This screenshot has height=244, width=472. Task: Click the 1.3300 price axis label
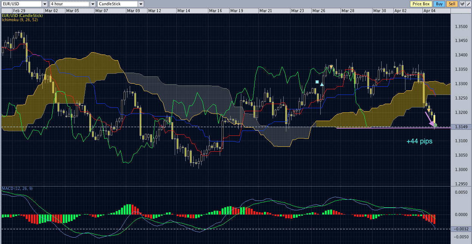[461, 84]
